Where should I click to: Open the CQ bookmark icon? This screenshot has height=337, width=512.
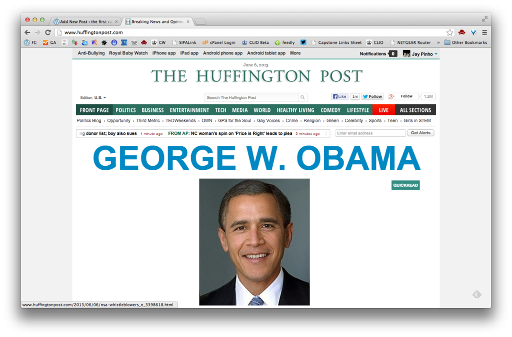pos(124,42)
